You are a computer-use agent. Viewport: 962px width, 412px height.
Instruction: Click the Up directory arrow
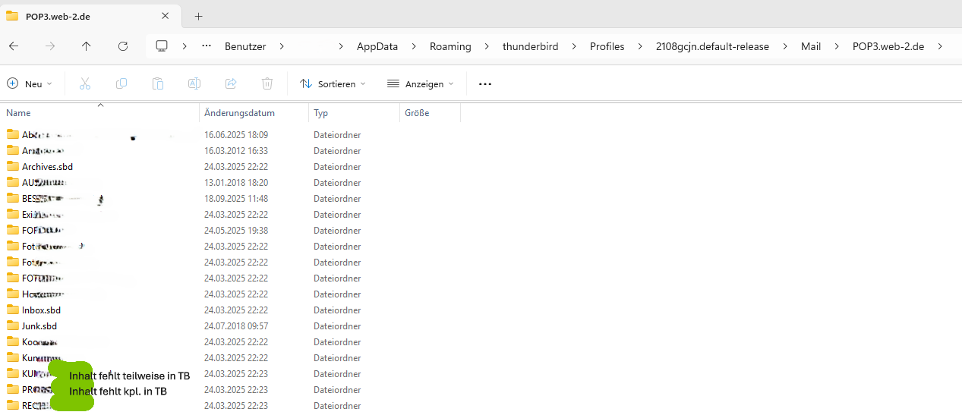coord(86,46)
